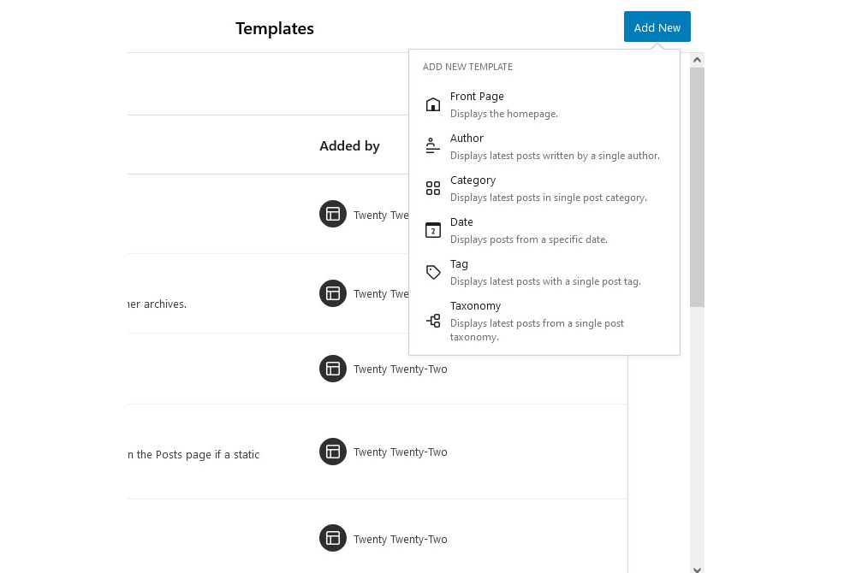This screenshot has width=856, height=573.
Task: Click the scrollbar up arrow
Action: click(697, 59)
